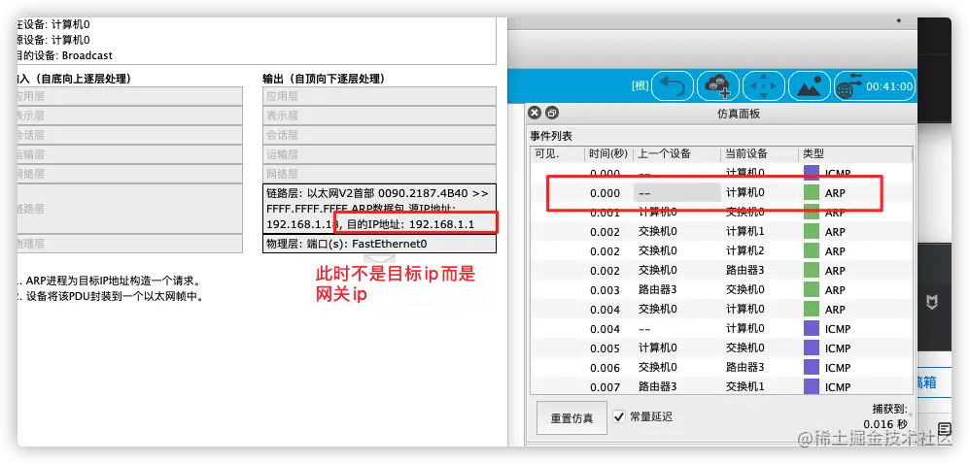Sort by the 类型 column header
This screenshot has width=969, height=464.
854,153
